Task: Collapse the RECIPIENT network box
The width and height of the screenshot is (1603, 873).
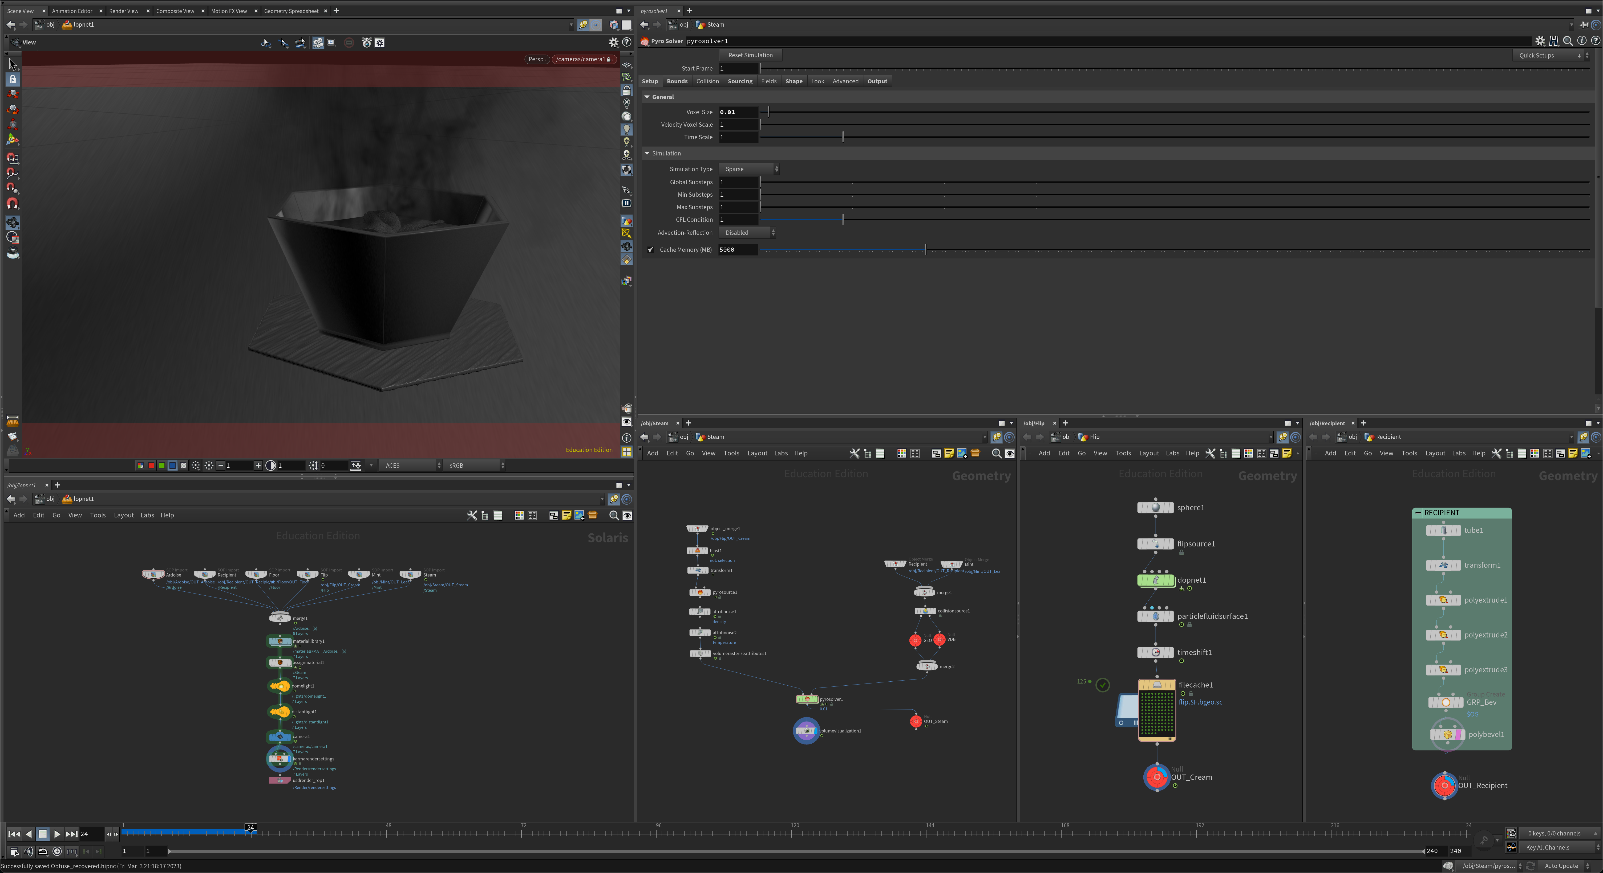Action: (x=1418, y=513)
